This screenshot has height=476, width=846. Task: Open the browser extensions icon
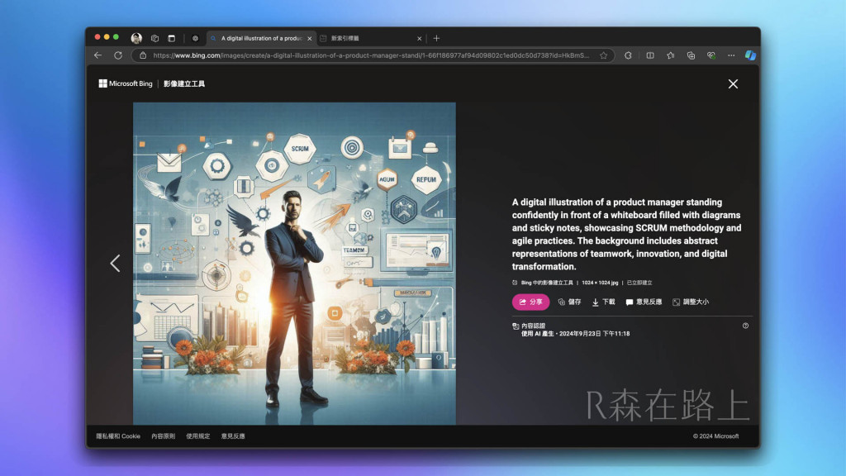pyautogui.click(x=628, y=55)
